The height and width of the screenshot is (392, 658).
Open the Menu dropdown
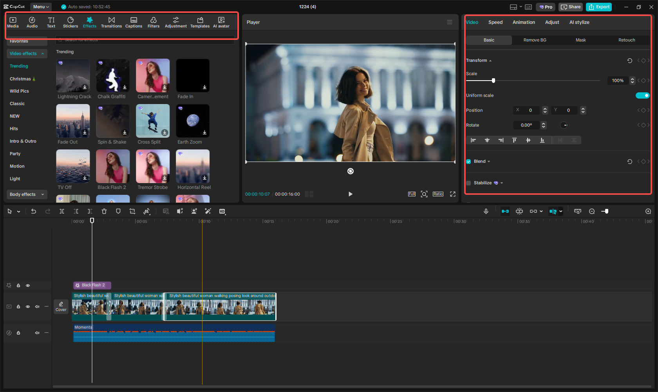click(x=41, y=7)
